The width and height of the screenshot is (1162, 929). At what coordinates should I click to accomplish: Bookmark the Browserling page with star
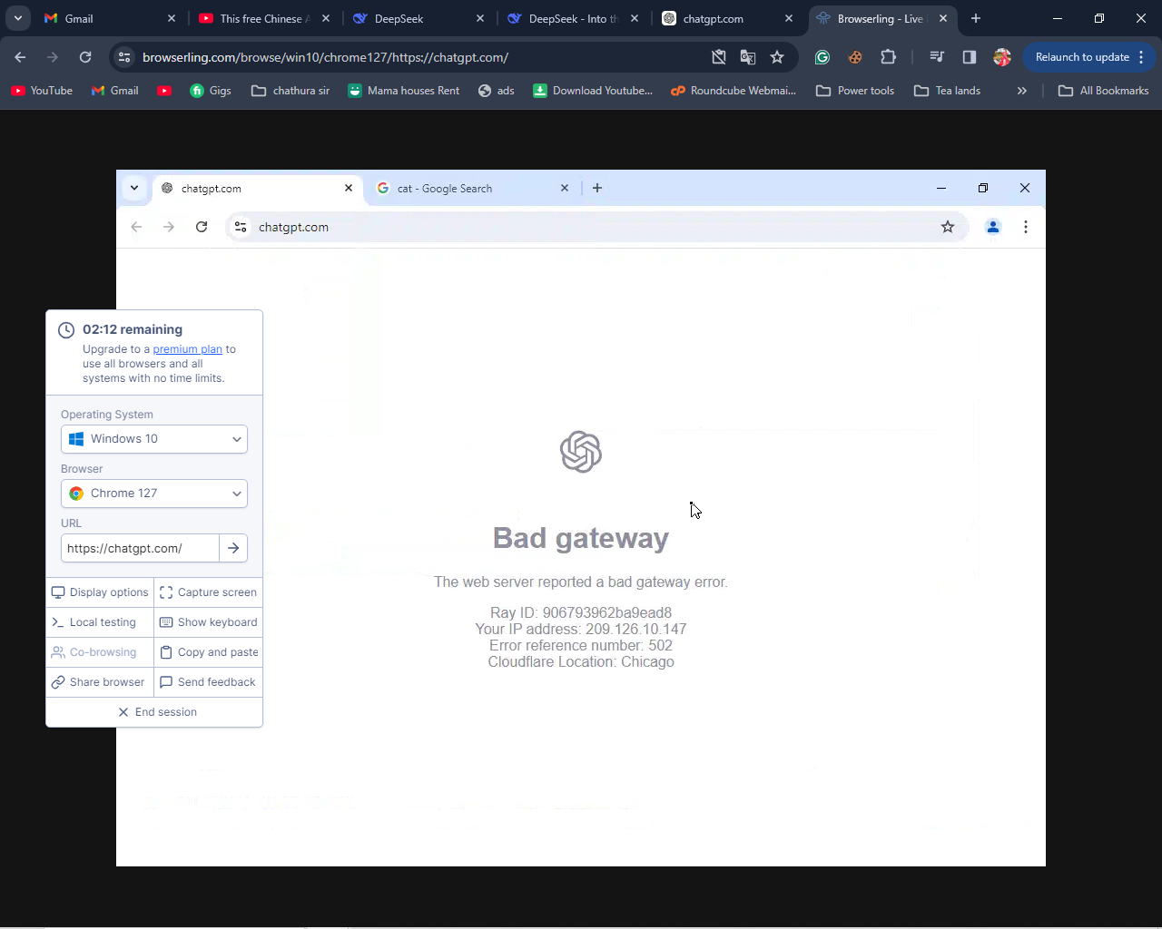pos(777,57)
